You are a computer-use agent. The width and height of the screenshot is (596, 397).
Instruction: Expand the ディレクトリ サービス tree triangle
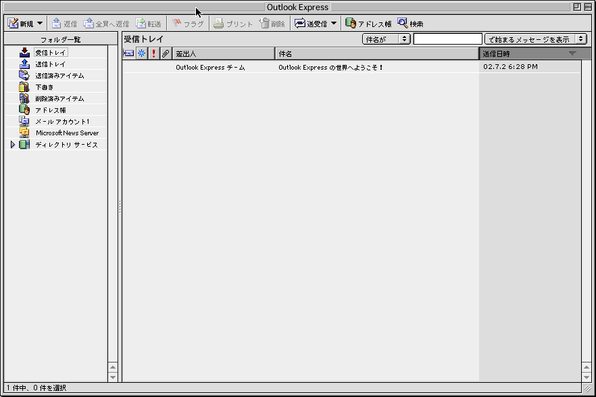[x=13, y=145]
